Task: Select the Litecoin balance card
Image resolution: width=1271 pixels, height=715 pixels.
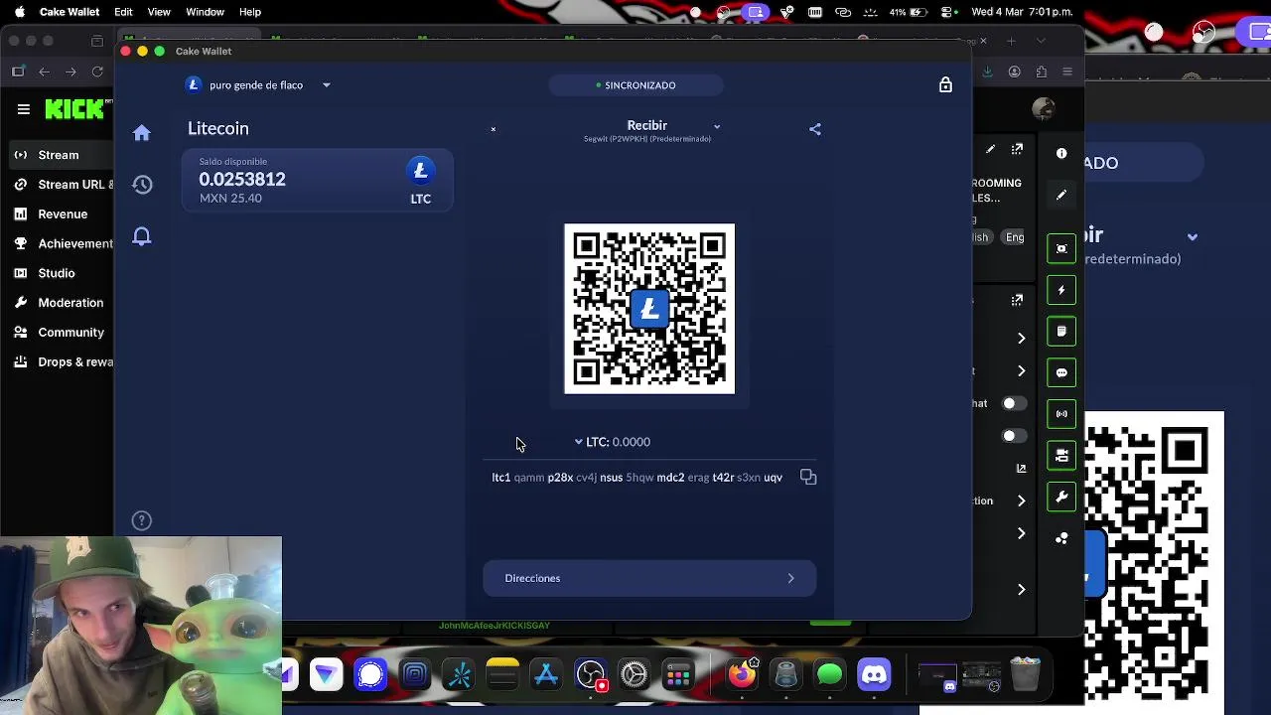Action: [317, 181]
